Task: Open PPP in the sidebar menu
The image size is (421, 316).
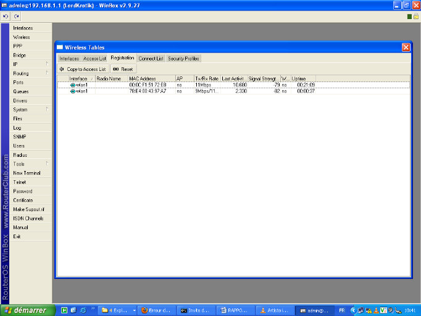Action: [x=30, y=46]
